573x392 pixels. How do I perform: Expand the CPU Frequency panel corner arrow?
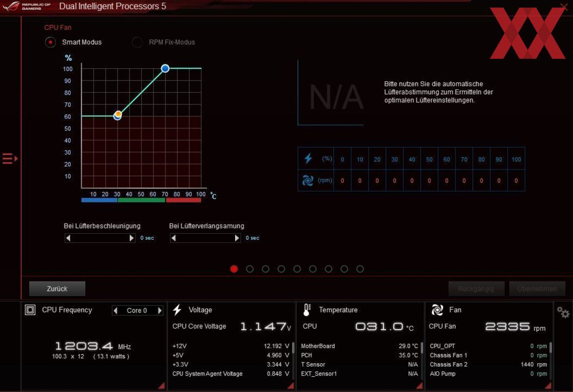161,385
